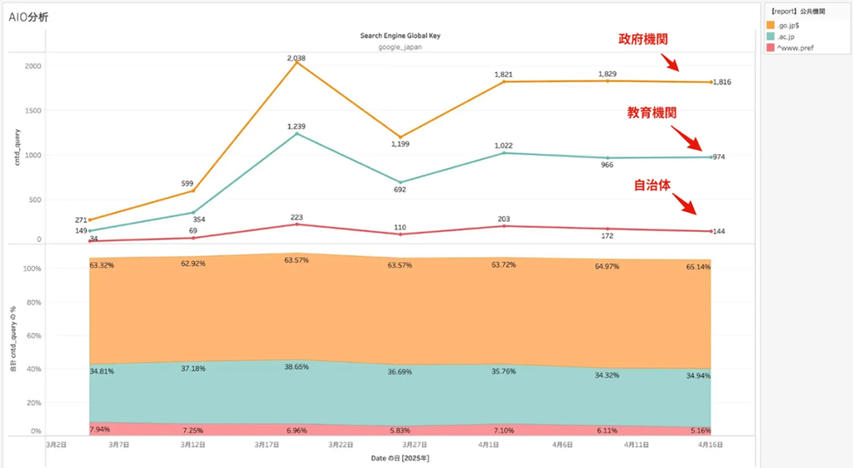This screenshot has width=853, height=468.
Task: Click the red arrow beside 自治体 label
Action: pyautogui.click(x=685, y=203)
